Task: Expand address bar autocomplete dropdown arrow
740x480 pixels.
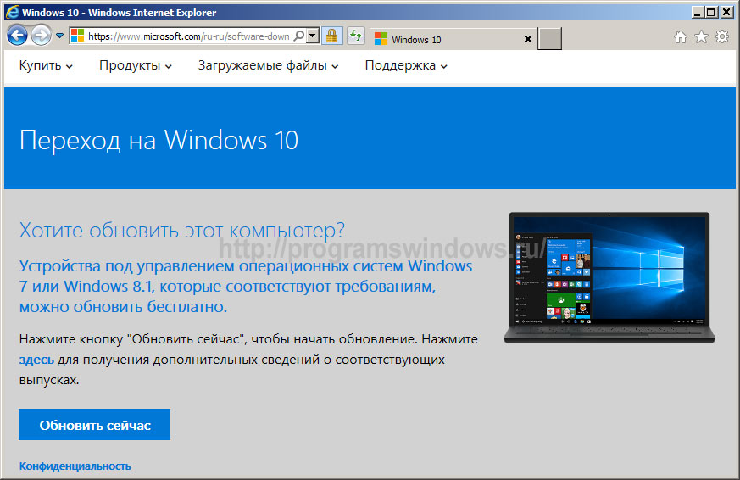Action: (313, 36)
